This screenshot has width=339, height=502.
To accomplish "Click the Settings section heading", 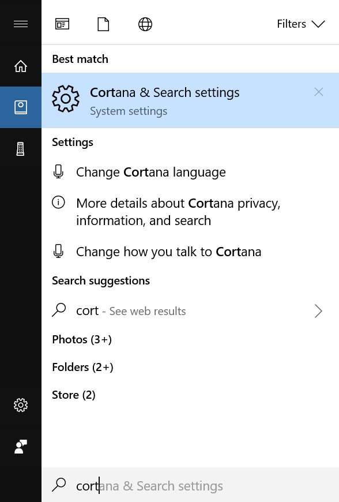I will point(73,142).
